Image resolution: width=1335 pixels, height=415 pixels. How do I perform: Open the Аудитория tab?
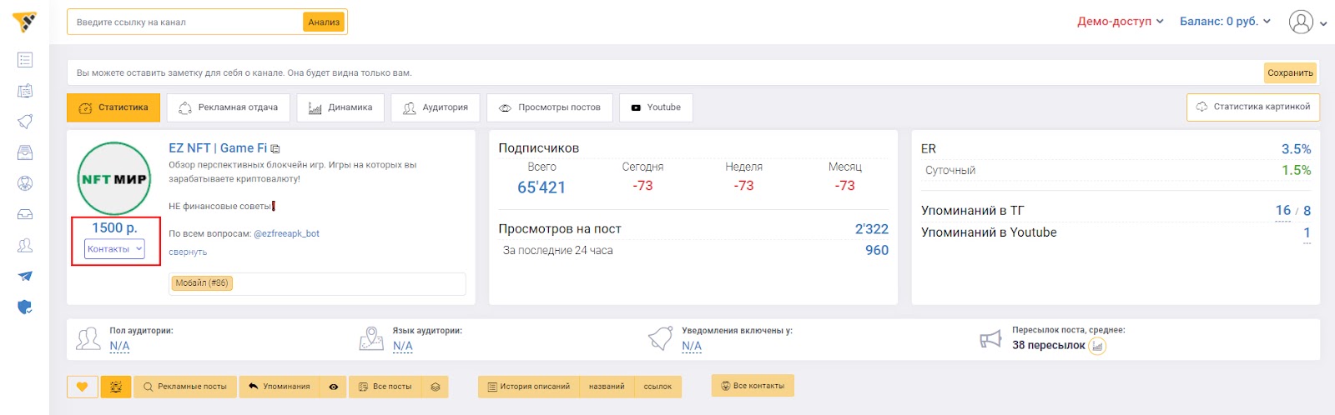[x=435, y=107]
